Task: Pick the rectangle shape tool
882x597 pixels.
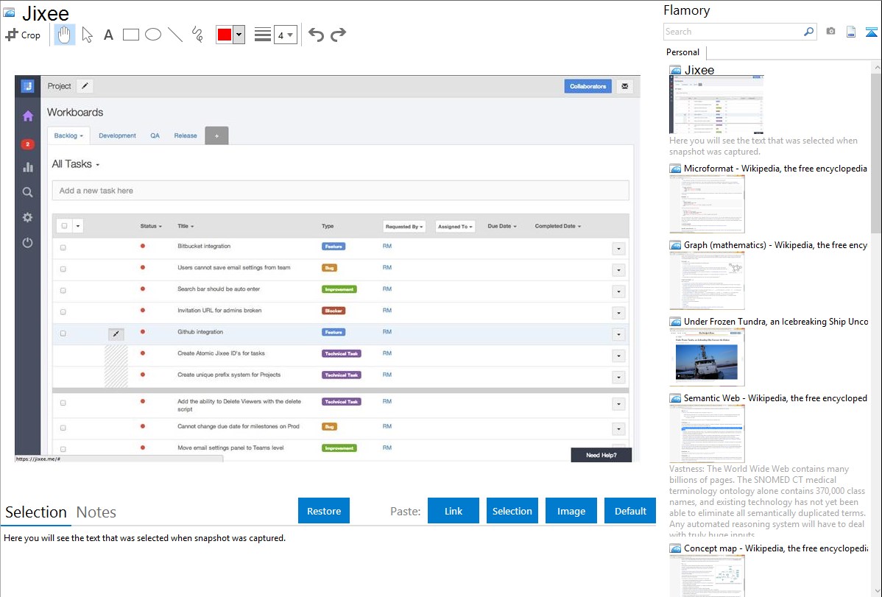Action: [131, 35]
